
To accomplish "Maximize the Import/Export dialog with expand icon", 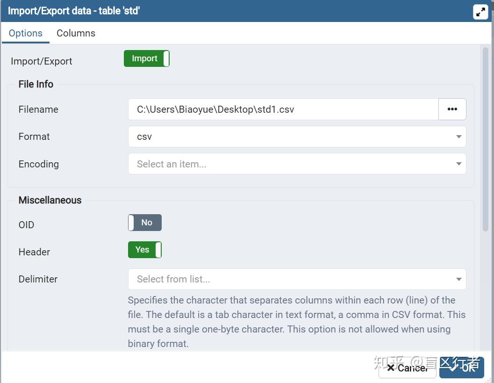I will pyautogui.click(x=481, y=12).
